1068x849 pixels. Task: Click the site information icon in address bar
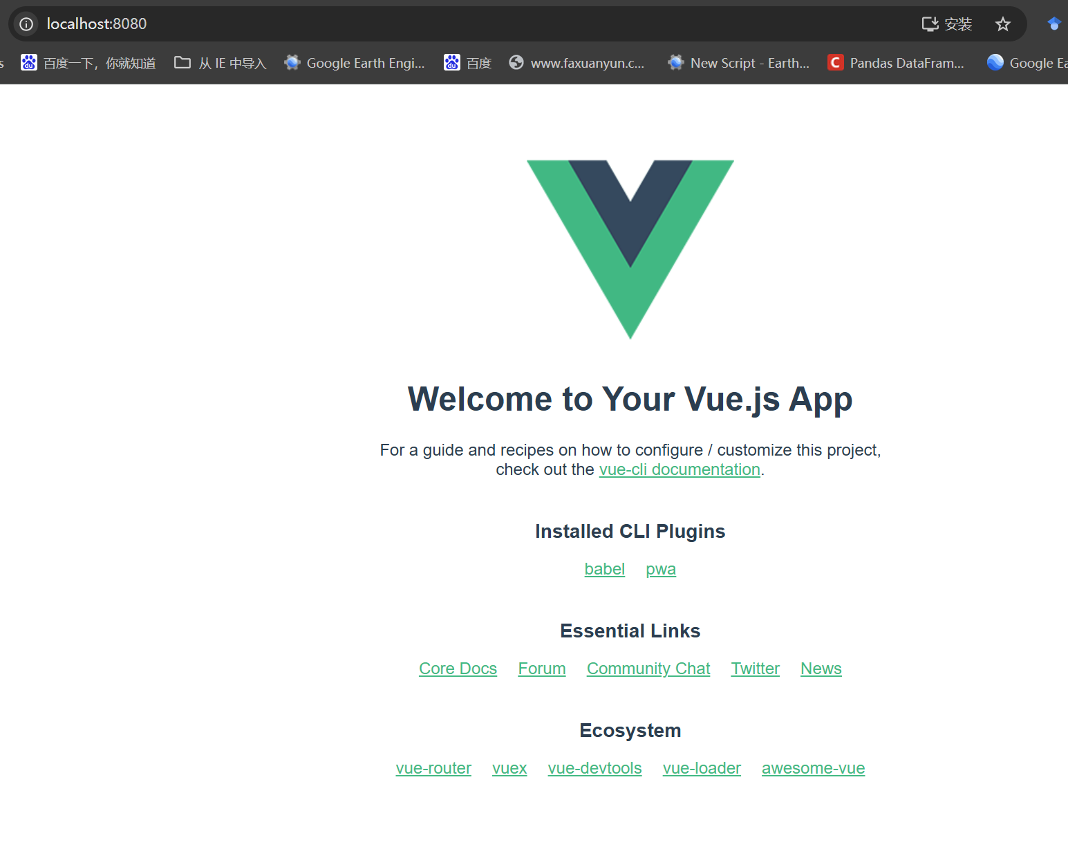26,24
